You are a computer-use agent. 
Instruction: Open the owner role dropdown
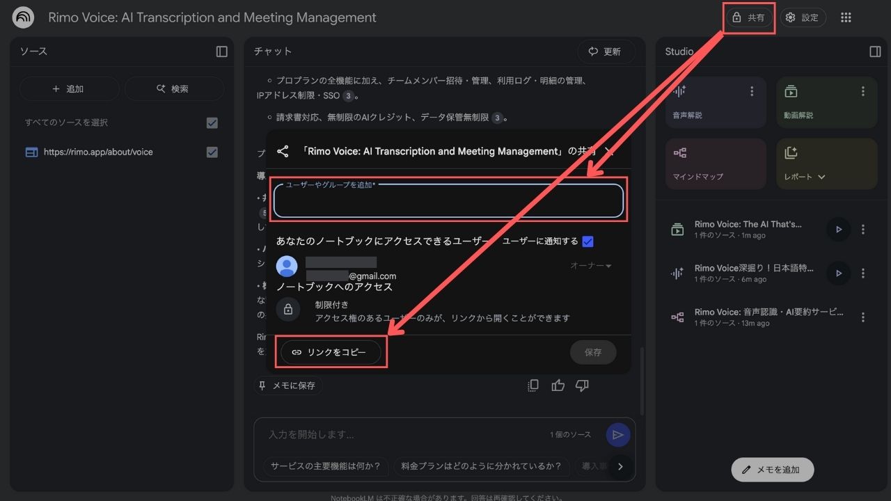point(590,266)
